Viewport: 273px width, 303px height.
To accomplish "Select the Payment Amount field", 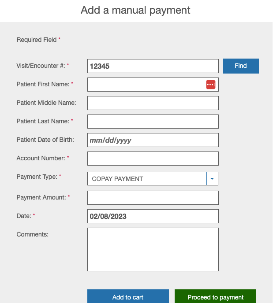I will tap(153, 198).
